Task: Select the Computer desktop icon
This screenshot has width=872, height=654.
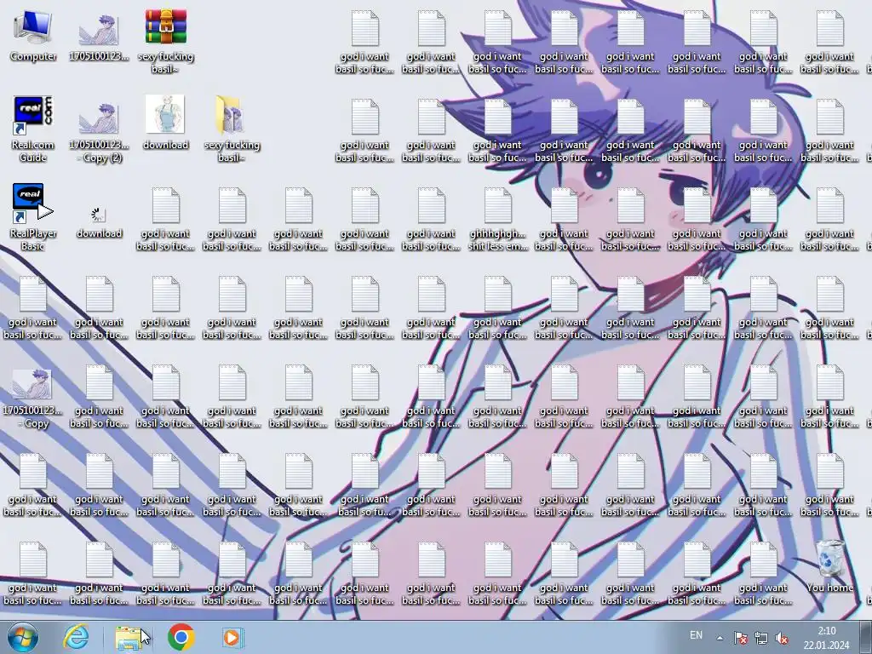Action: coord(33,36)
